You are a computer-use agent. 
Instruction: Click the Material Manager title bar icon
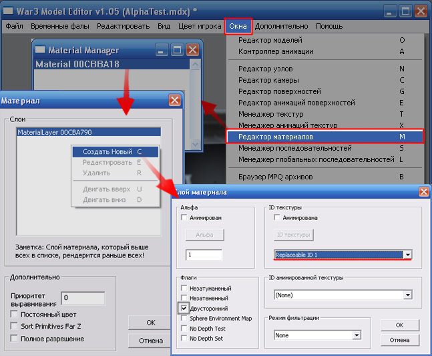point(40,49)
